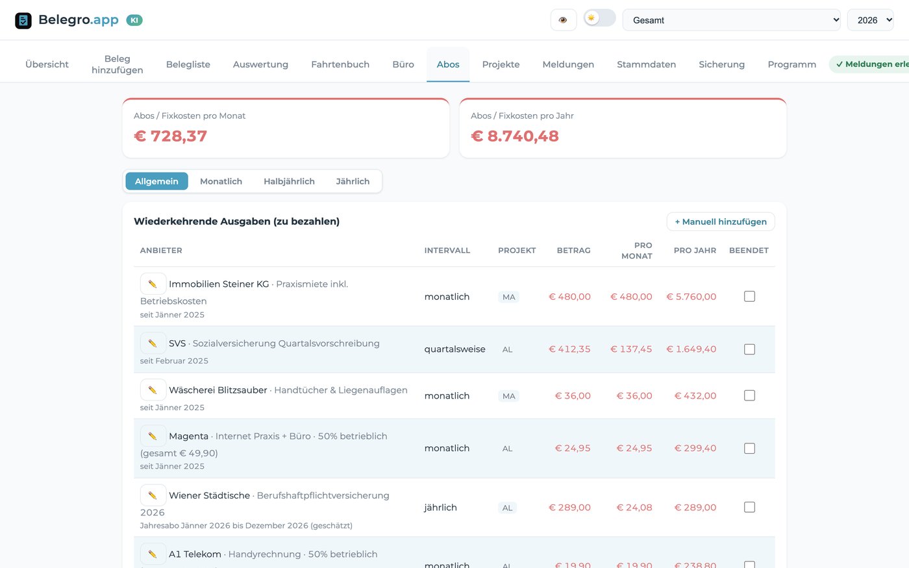The width and height of the screenshot is (909, 568).
Task: Click the pencil icon for Wäscherei Blitzsauber
Action: pyautogui.click(x=153, y=389)
